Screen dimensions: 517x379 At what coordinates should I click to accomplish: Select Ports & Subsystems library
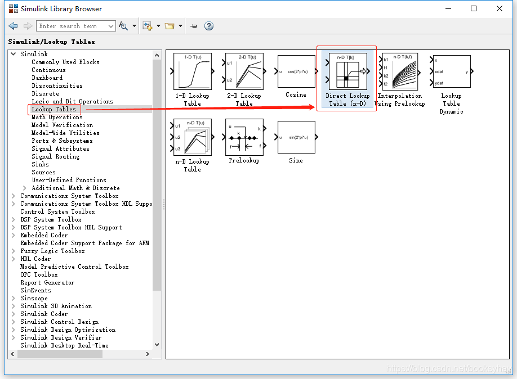(62, 141)
